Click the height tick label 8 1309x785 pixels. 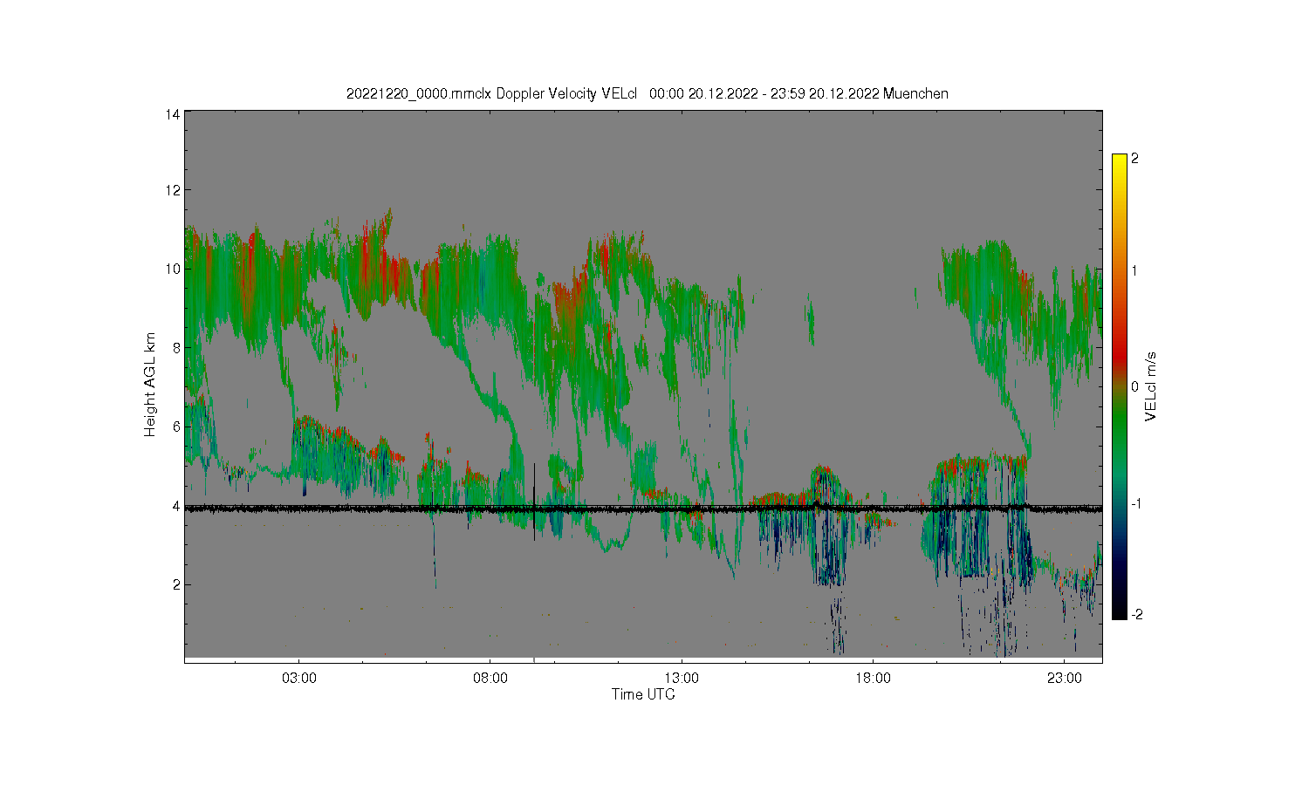click(x=176, y=348)
